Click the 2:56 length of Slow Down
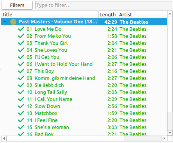The image size is (173, 143). tap(112, 106)
